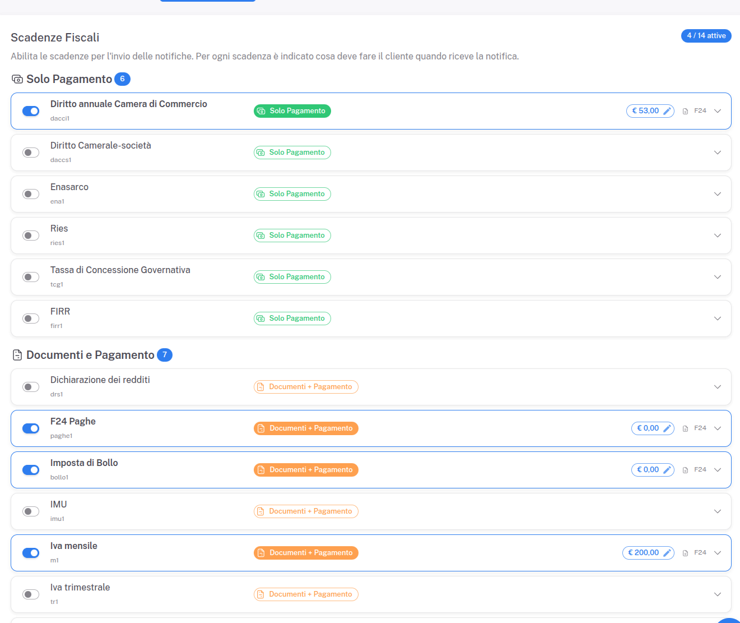The height and width of the screenshot is (623, 740).
Task: Click the Solo Pagamento badge on Enasarco row
Action: click(x=292, y=193)
